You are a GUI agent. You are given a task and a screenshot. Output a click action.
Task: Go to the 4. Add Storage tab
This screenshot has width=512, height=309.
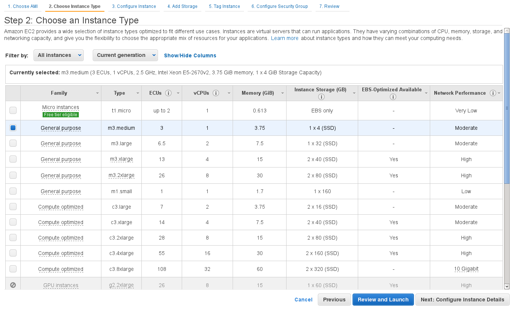coord(182,6)
